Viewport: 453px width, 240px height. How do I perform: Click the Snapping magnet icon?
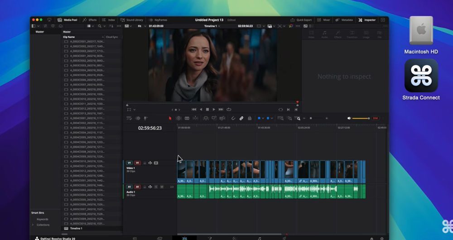(x=233, y=118)
